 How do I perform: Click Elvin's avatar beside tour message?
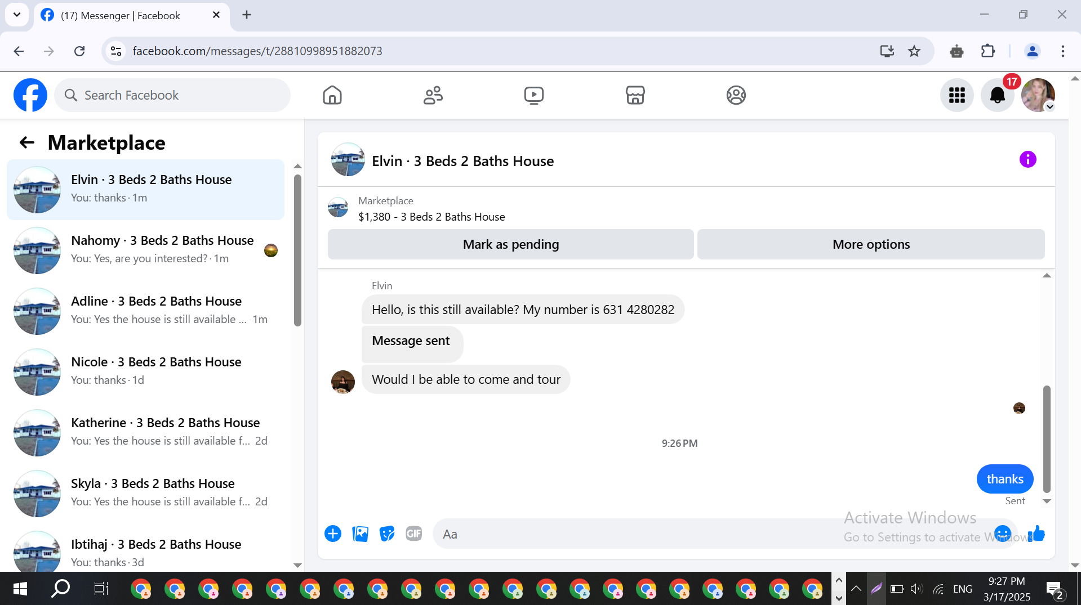click(343, 382)
